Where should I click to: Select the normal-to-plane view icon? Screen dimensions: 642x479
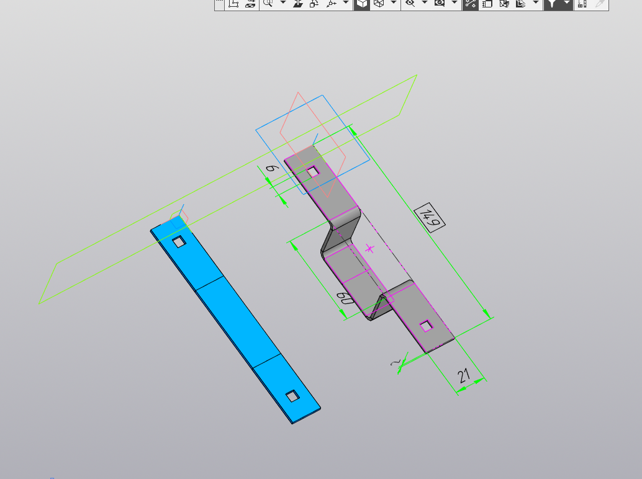click(x=298, y=4)
